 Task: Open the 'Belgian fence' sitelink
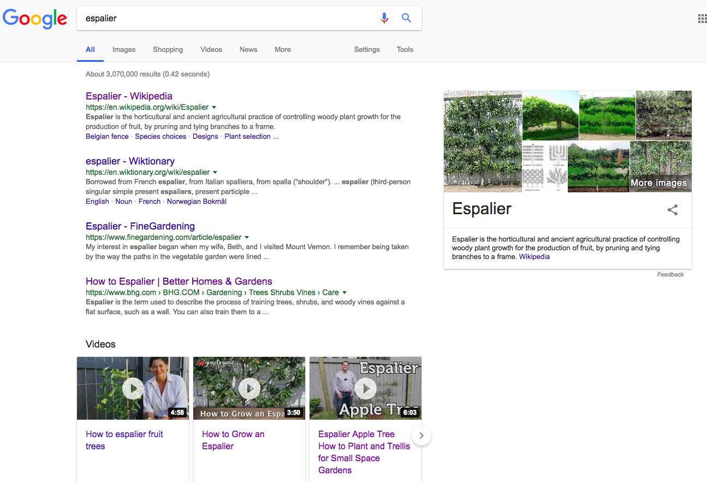(107, 137)
